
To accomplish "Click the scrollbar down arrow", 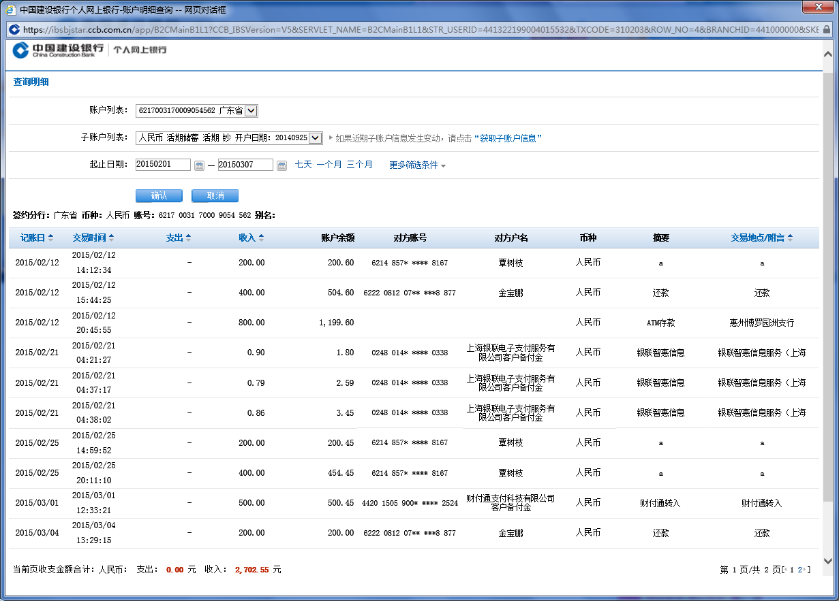I will pos(828,562).
